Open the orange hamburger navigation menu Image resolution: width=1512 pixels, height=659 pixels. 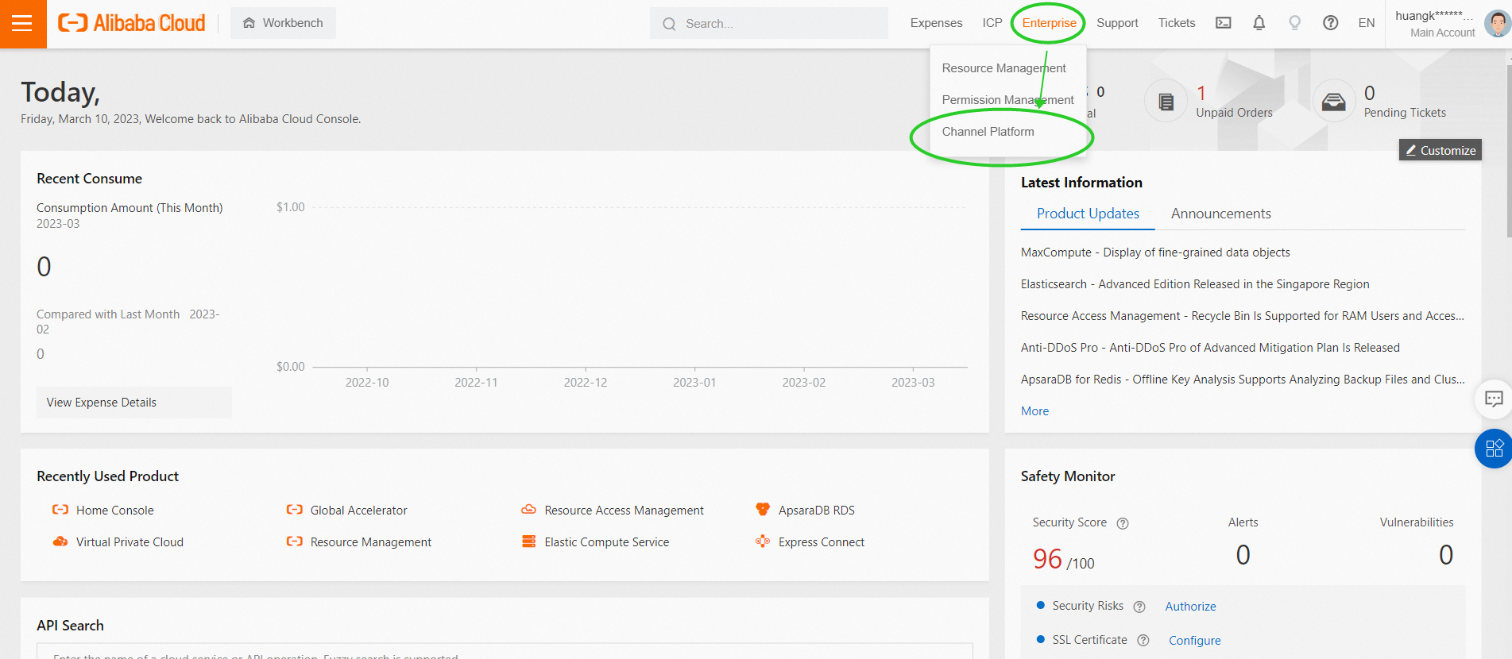(x=23, y=24)
